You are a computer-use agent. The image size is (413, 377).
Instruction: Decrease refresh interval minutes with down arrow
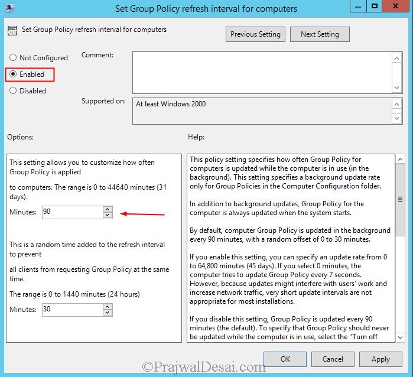click(108, 215)
